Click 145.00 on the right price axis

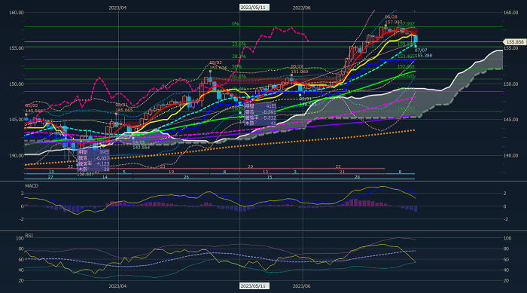[x=510, y=120]
